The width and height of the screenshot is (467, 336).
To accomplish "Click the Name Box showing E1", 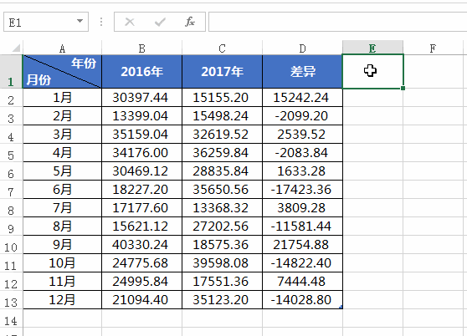I will coord(46,22).
